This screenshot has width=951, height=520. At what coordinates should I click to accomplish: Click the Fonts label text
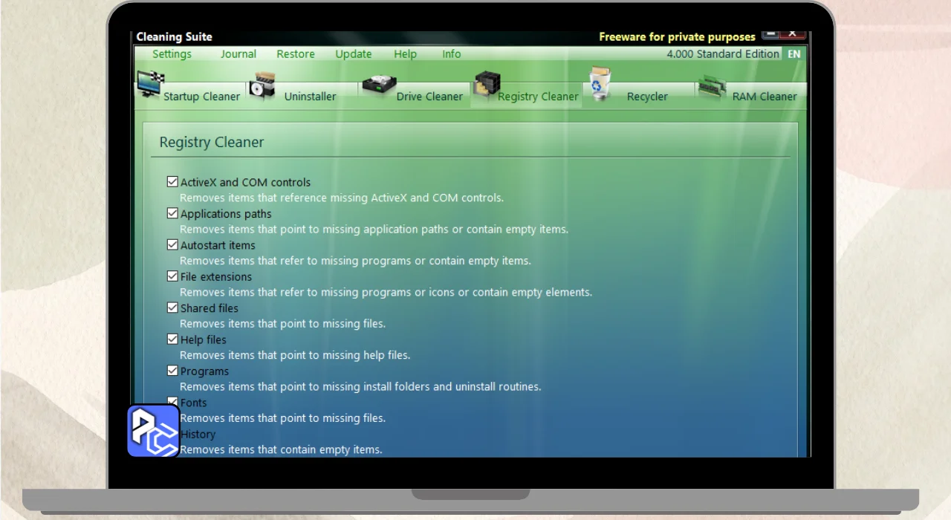(x=194, y=403)
